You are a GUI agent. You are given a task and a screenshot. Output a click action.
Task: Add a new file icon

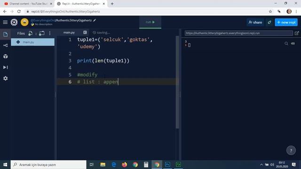[30, 33]
